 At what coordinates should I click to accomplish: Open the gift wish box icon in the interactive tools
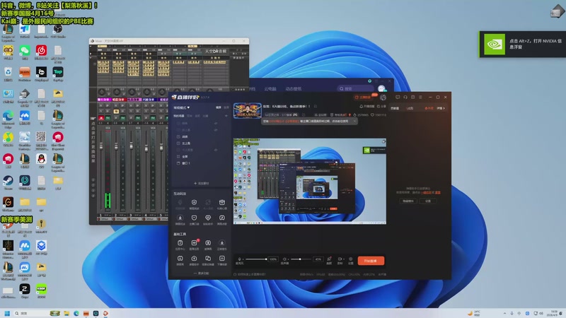(221, 203)
